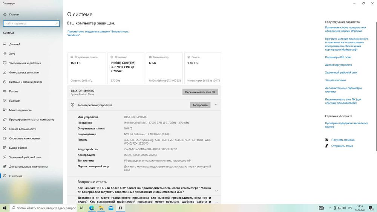Screen dimensions: 377x212
Task: Click the volume icon in system tray
Action: click(344, 208)
